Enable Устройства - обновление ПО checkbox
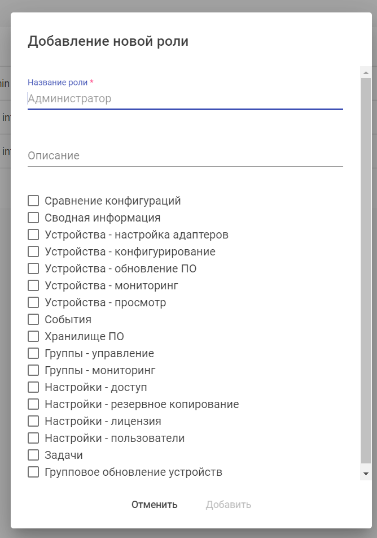Screen dimensions: 377x538 (x=34, y=268)
